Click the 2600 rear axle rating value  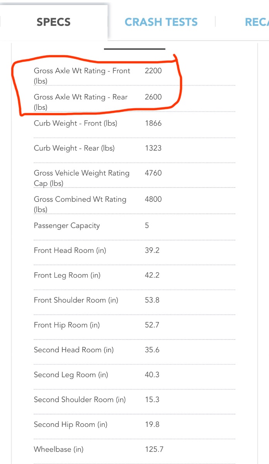pyautogui.click(x=153, y=97)
